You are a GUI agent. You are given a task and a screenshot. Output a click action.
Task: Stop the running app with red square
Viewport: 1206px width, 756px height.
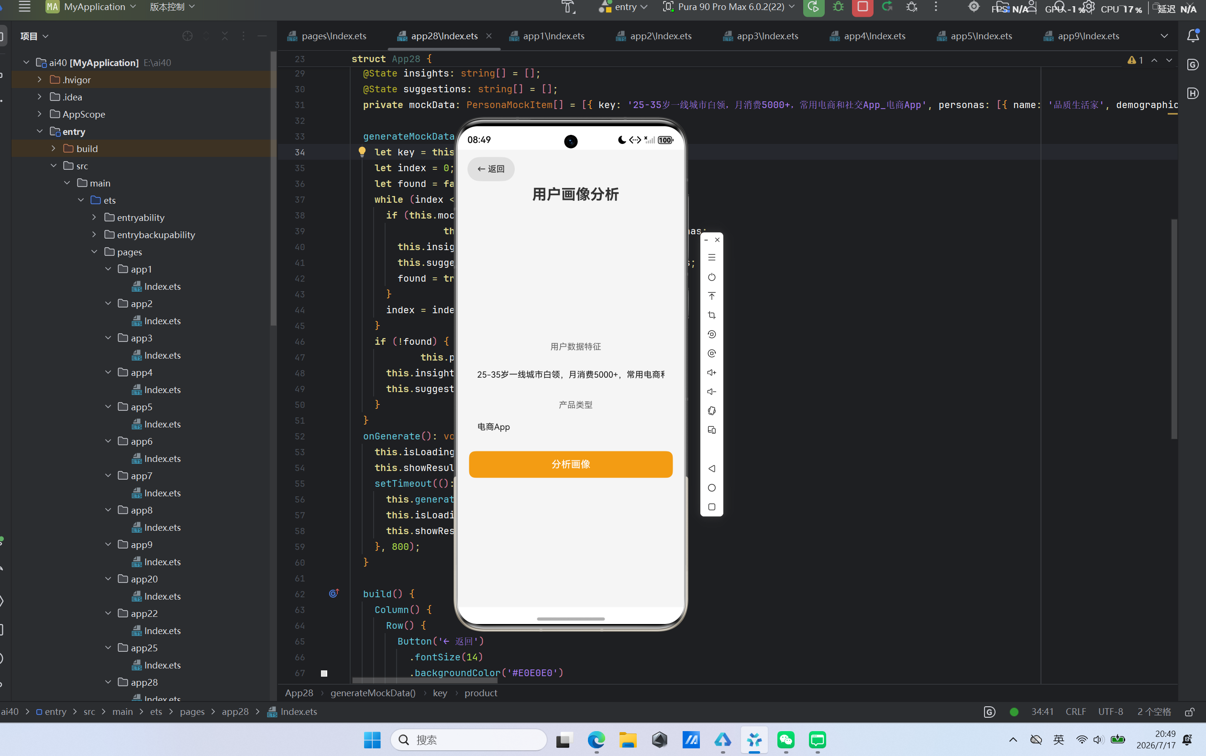[863, 7]
